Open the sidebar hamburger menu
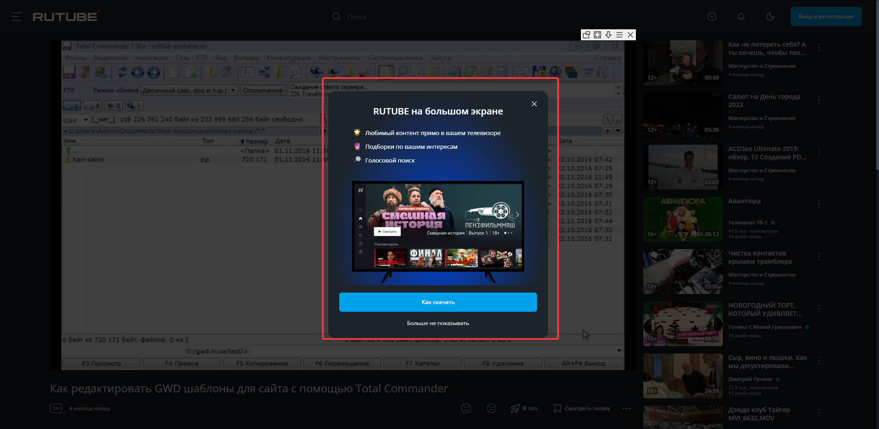 pos(17,16)
